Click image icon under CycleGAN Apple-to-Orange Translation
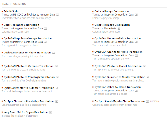This screenshot has width=167, height=122. pyautogui.click(x=45, y=42)
